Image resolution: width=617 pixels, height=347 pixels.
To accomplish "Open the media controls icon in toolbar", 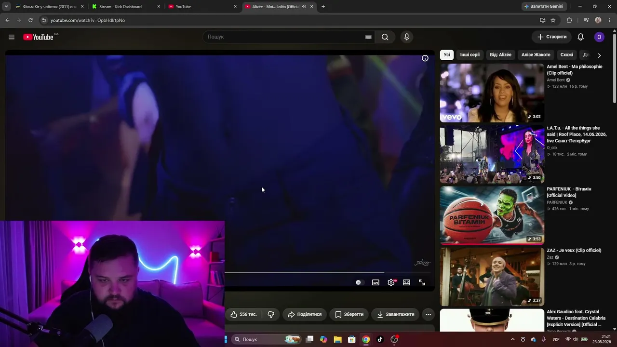I will [586, 20].
